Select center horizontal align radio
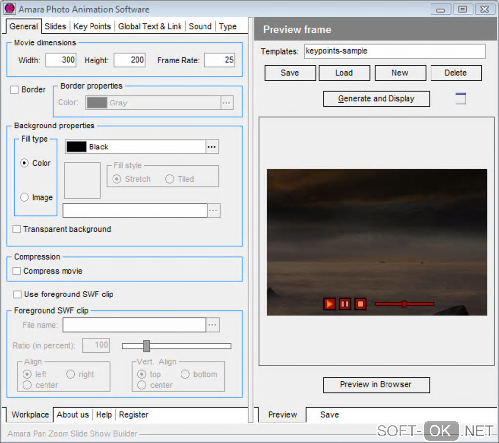Viewport: 499px width, 443px height. coord(27,385)
